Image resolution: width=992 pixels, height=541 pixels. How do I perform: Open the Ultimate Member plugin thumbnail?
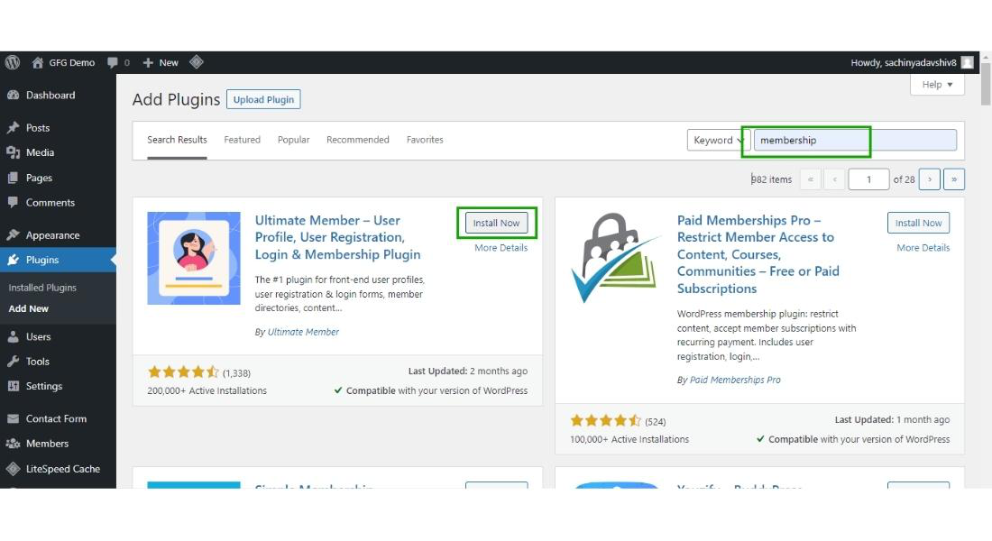[194, 258]
